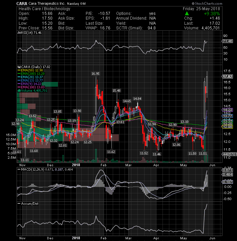237x241 pixels.
Task: Click the Chg value +1.46
Action: point(215,18)
